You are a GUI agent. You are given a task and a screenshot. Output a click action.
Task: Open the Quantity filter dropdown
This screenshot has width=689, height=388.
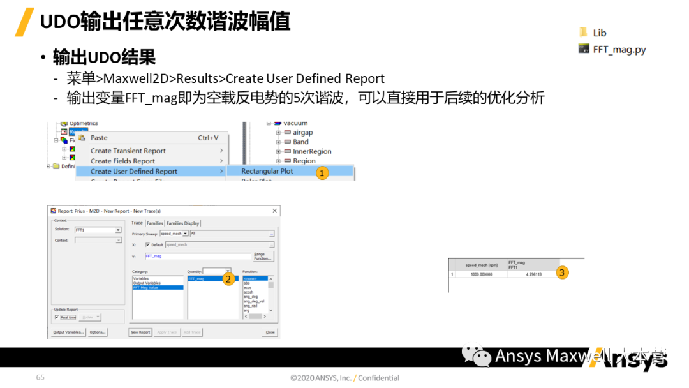228,271
